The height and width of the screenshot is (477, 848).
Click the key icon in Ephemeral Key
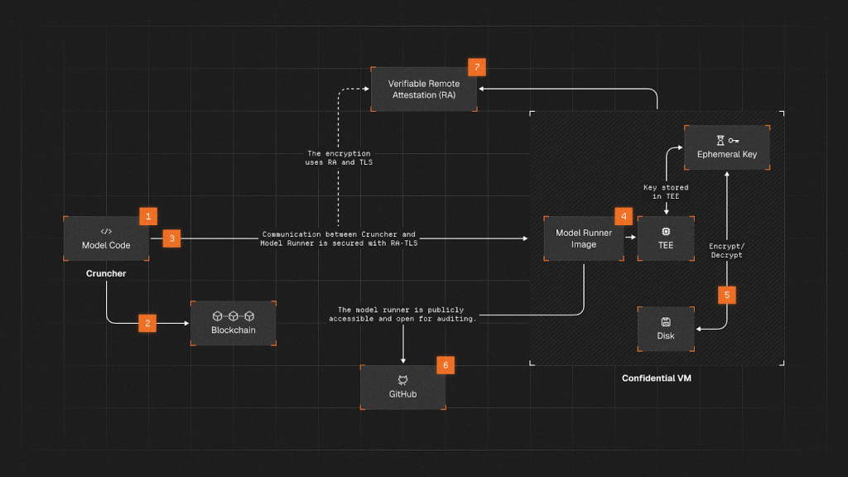[x=735, y=141]
